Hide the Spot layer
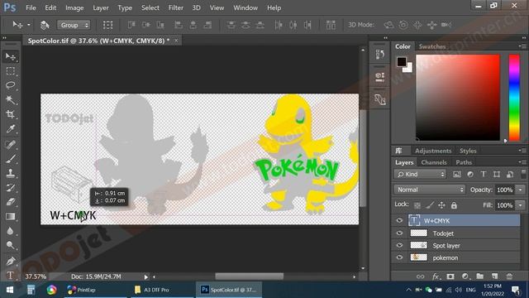 coord(399,245)
